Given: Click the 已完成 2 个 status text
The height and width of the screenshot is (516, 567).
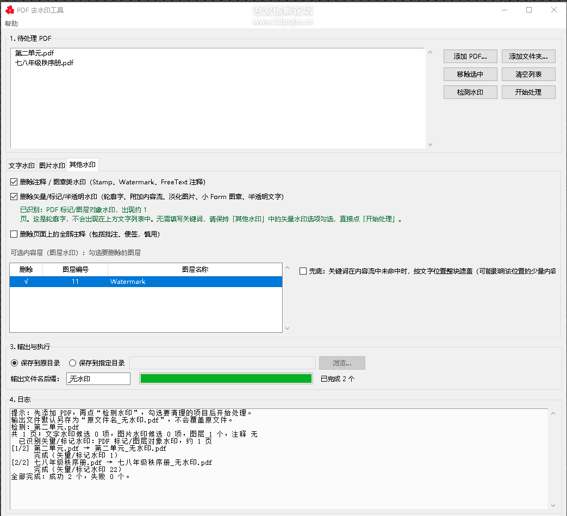Looking at the screenshot, I should coord(338,379).
